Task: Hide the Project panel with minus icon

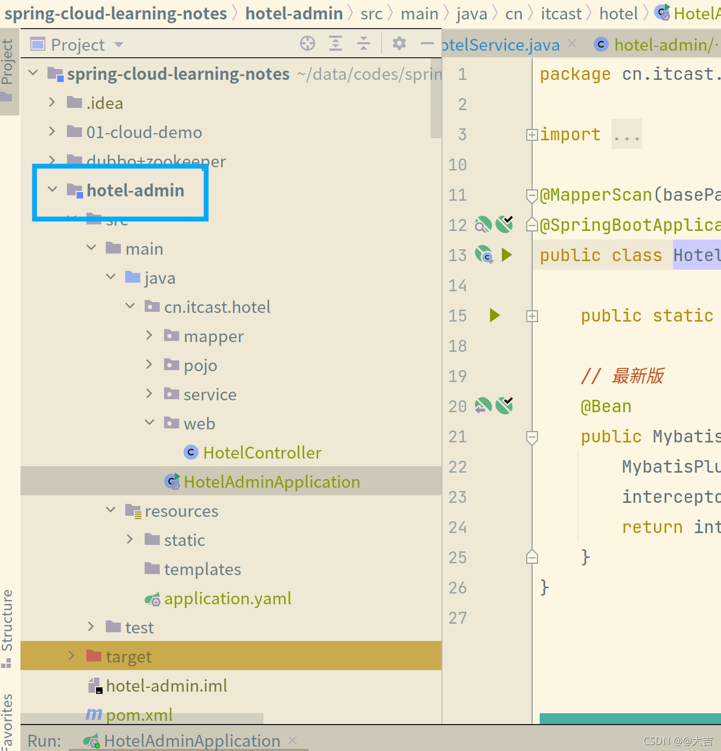Action: (x=427, y=43)
